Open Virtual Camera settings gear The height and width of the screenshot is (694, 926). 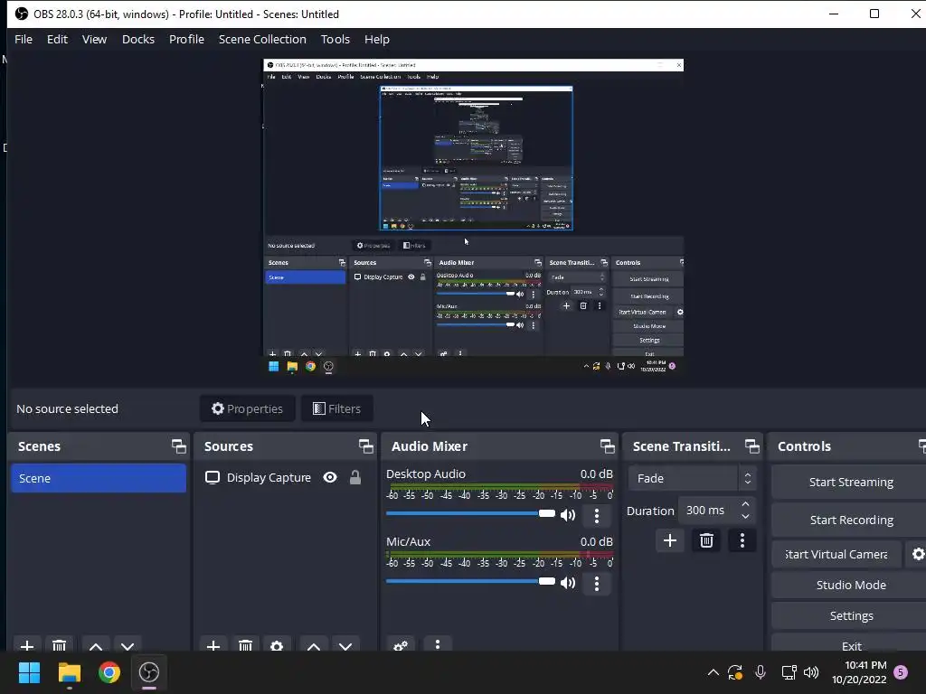click(x=918, y=554)
